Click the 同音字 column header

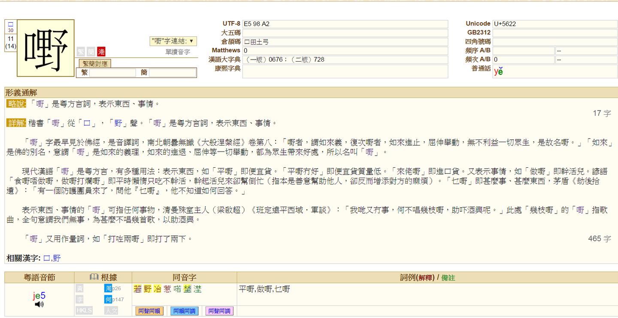point(185,278)
